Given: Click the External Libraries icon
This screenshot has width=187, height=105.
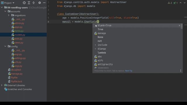Looking at the screenshot, I should tap(6, 85).
